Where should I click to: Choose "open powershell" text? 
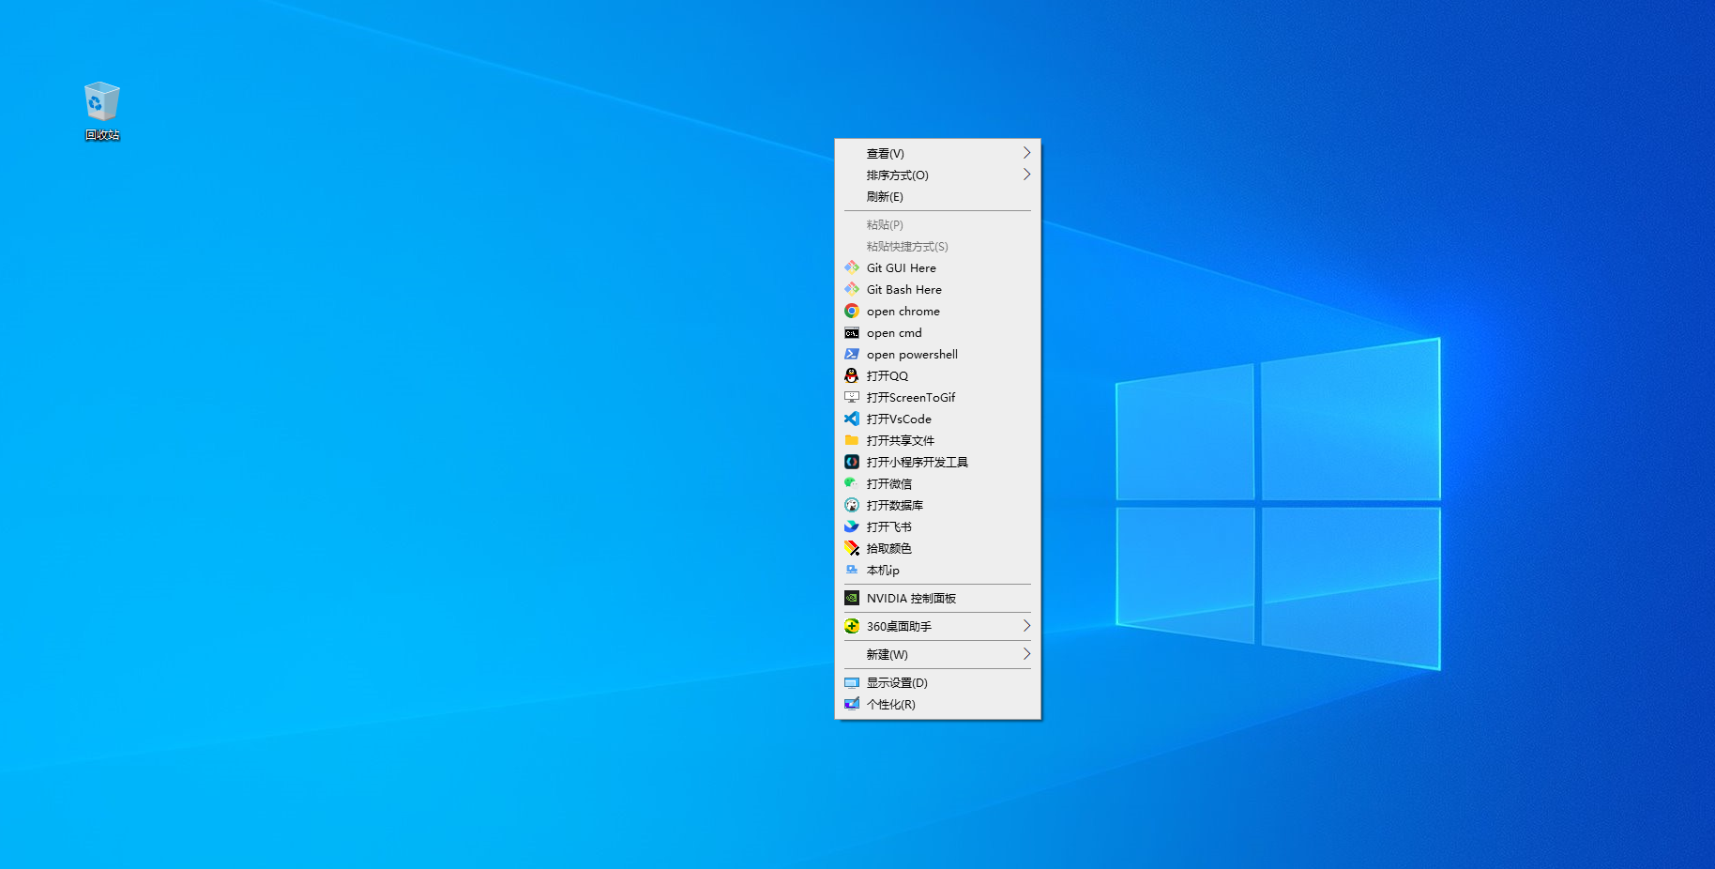(x=912, y=354)
